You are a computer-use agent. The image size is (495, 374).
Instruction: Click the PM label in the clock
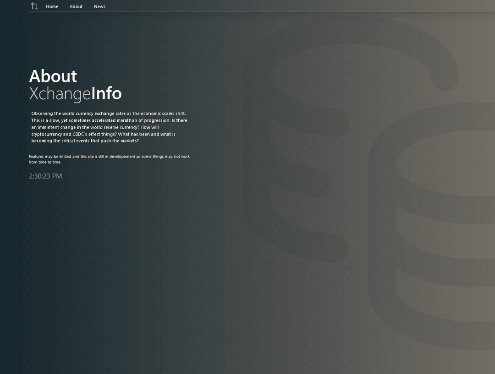(57, 176)
